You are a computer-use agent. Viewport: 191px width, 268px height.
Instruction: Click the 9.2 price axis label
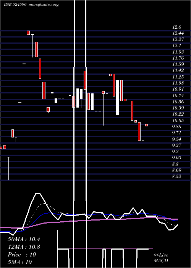click(x=175, y=152)
